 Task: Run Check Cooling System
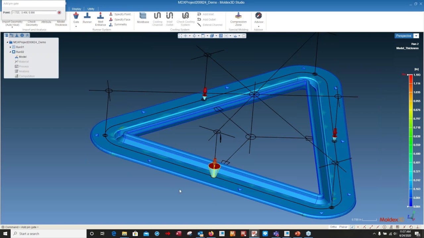click(x=185, y=19)
